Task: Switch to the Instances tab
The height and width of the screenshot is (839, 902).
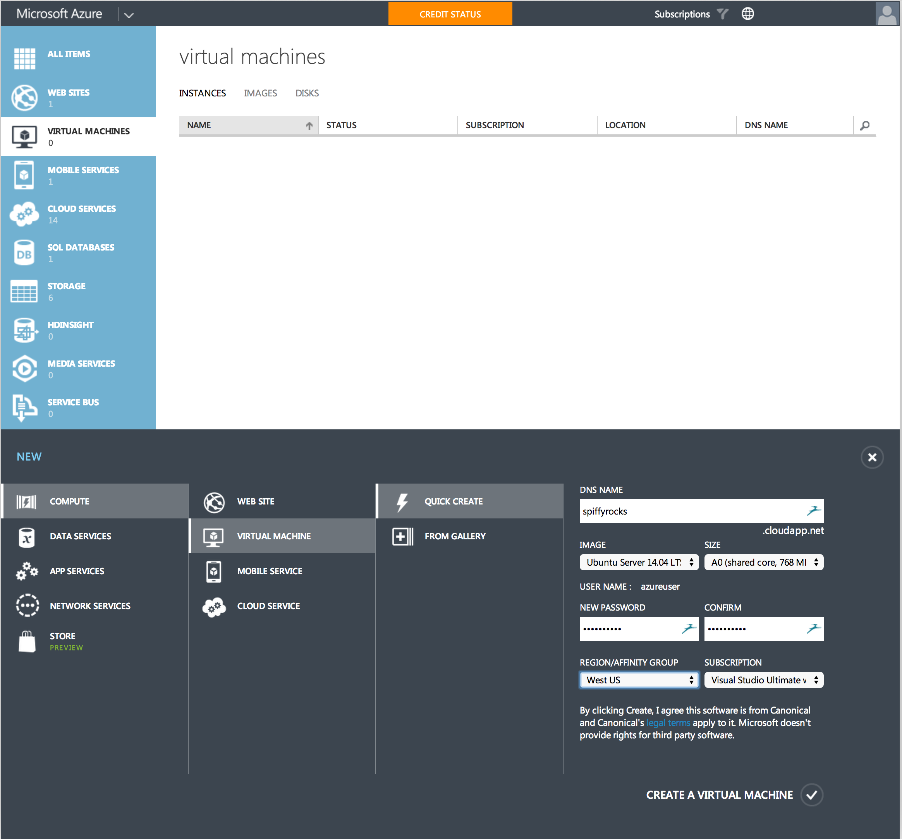Action: tap(203, 93)
